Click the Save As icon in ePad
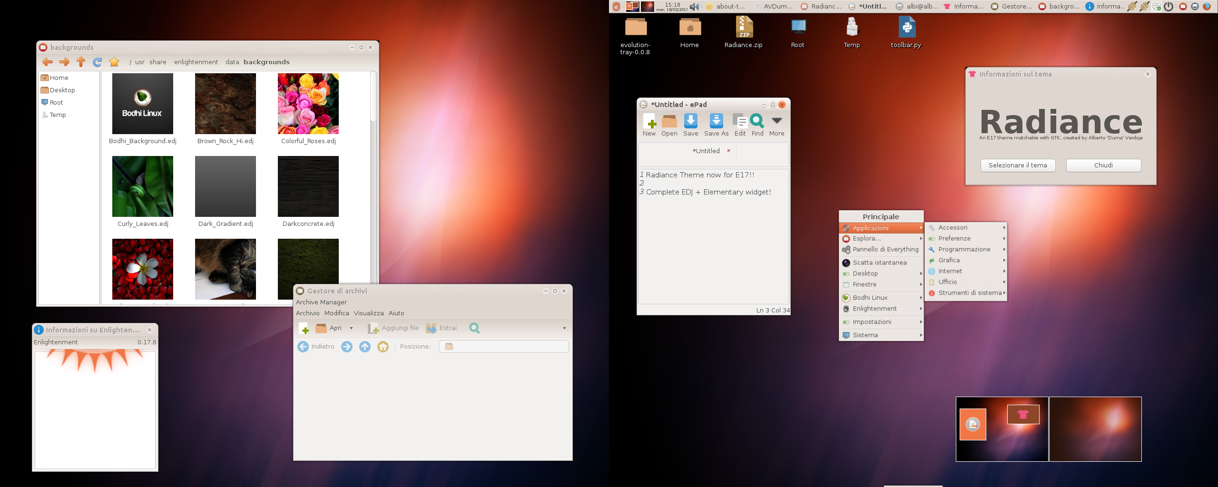Image resolution: width=1218 pixels, height=487 pixels. click(716, 121)
